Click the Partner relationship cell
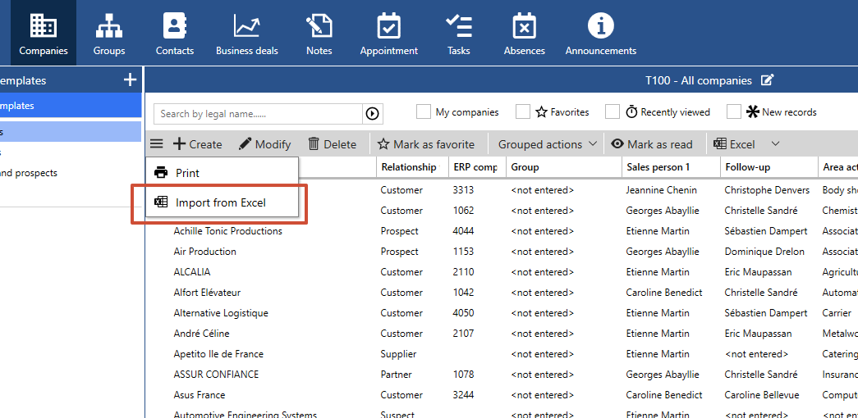 (x=397, y=375)
